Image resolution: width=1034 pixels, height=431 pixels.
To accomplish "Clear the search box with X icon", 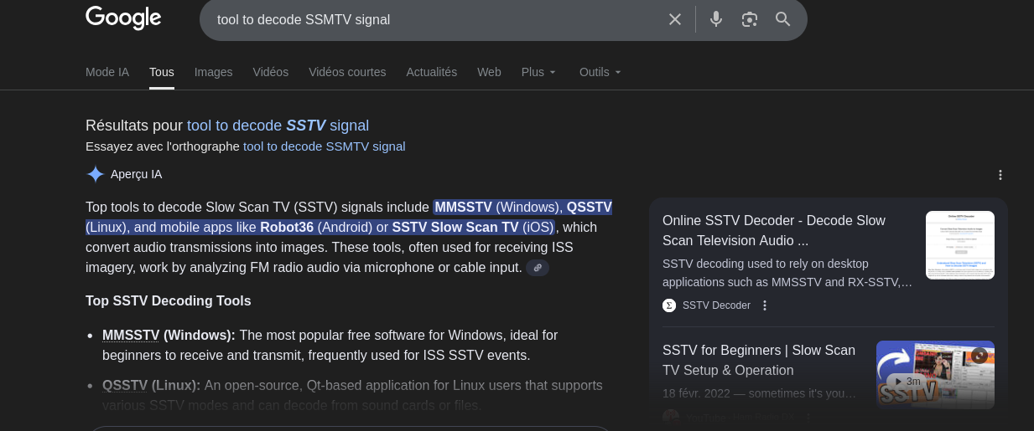I will click(674, 19).
